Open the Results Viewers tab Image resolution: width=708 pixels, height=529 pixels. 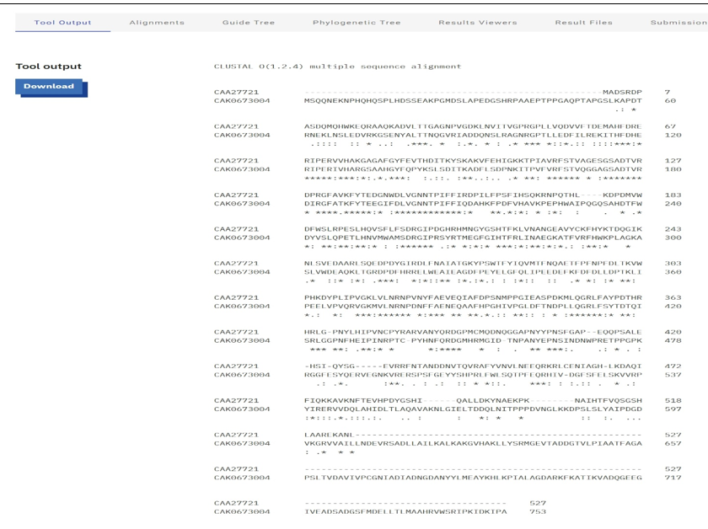pyautogui.click(x=478, y=23)
